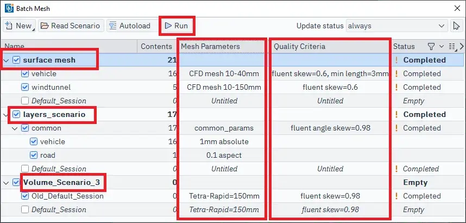Screen dimensions: 466x223
Task: Click the New scenario icon
Action: pos(9,26)
